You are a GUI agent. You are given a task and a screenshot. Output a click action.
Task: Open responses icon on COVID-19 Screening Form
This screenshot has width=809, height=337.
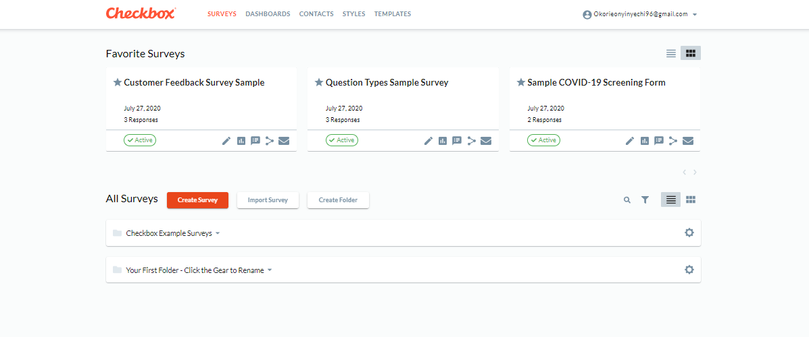point(659,141)
